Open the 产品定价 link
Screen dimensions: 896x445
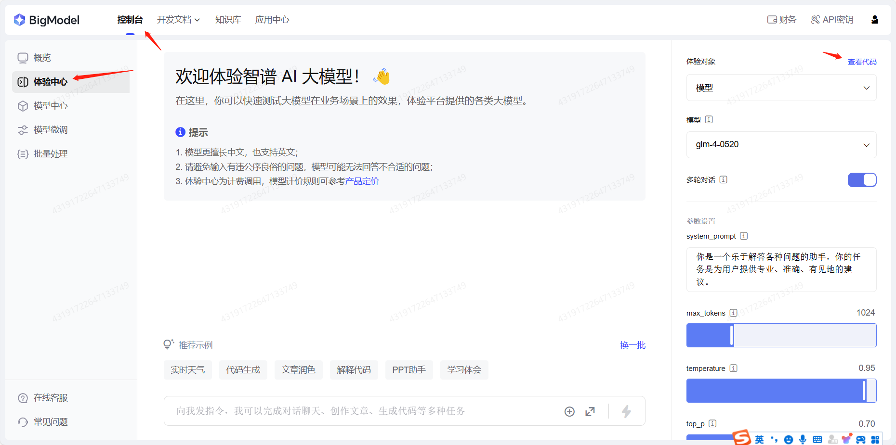coord(362,181)
